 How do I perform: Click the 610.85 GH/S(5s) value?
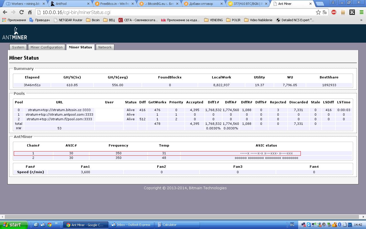click(72, 85)
